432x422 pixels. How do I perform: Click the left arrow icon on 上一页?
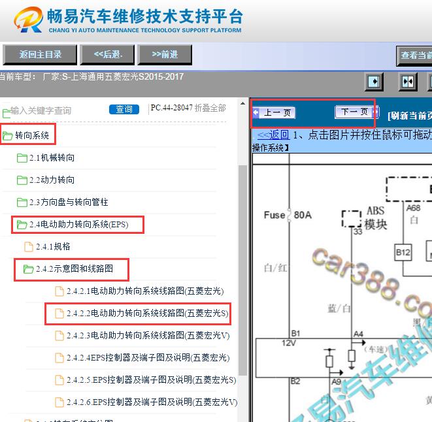tap(256, 112)
